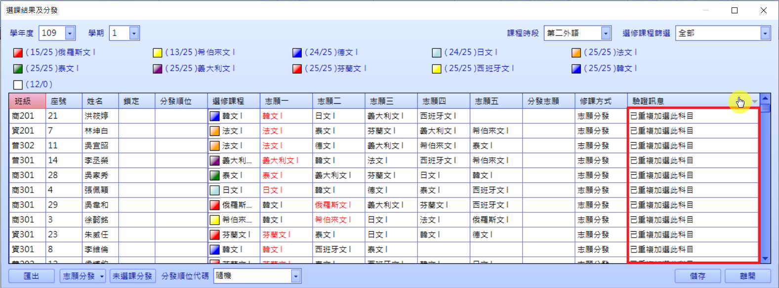Select the blue 德文 I legend icon
This screenshot has height=288, width=779.
tap(297, 53)
